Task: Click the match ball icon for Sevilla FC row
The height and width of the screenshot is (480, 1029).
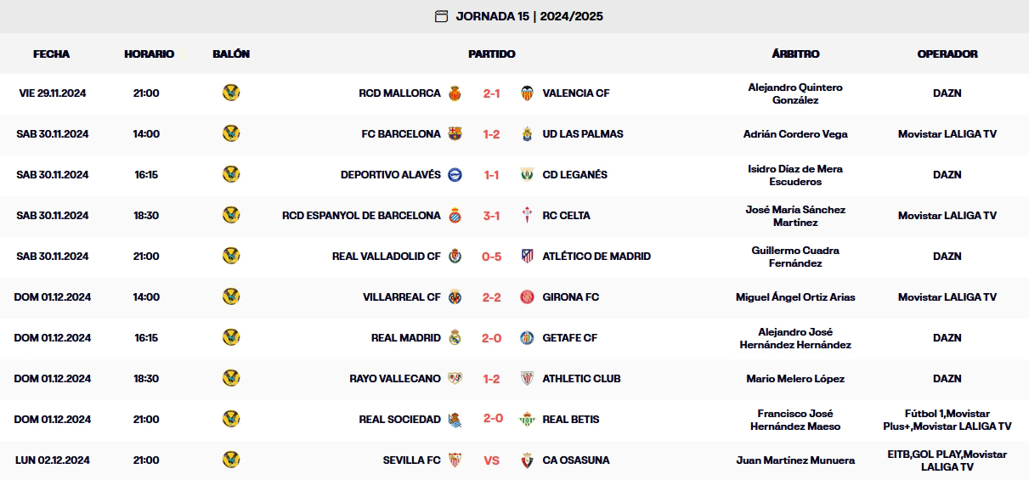Action: pyautogui.click(x=231, y=460)
